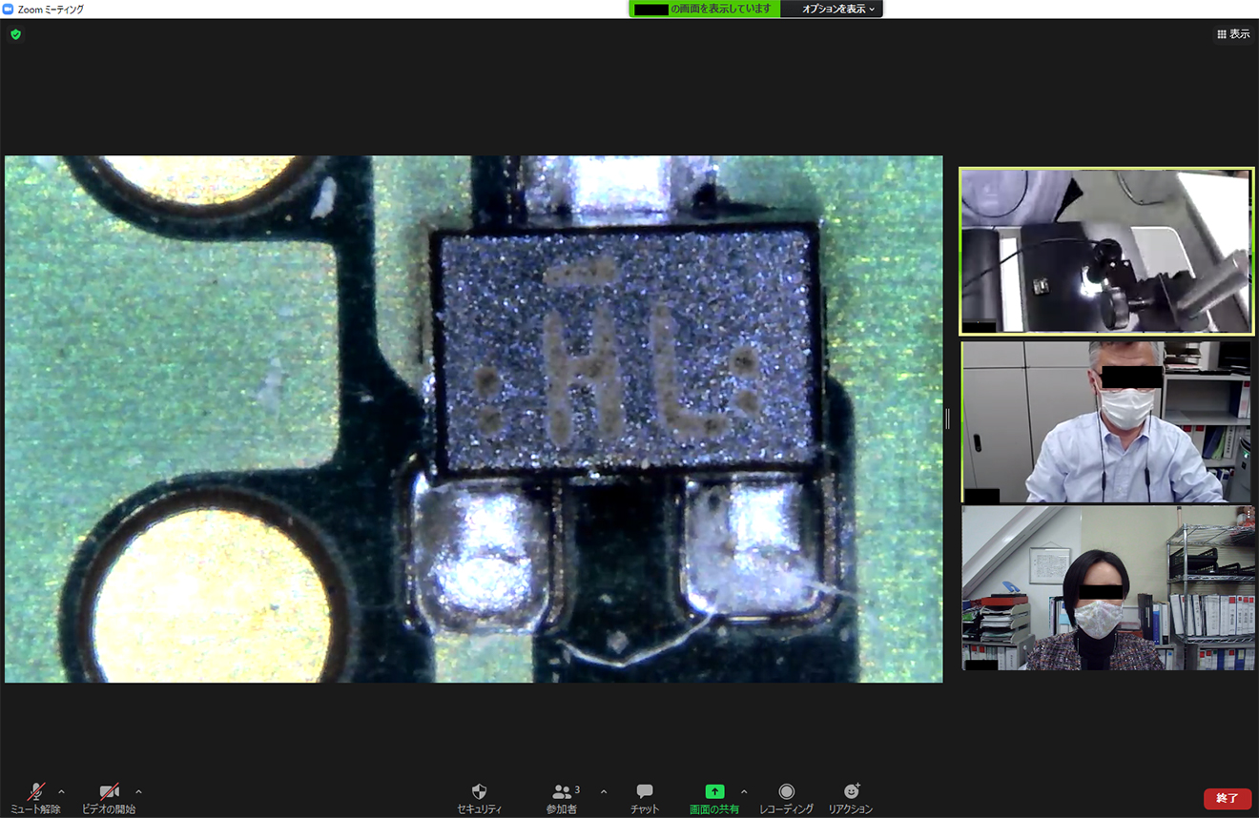Expand audio options arrow beside mute
This screenshot has width=1259, height=818.
62,791
